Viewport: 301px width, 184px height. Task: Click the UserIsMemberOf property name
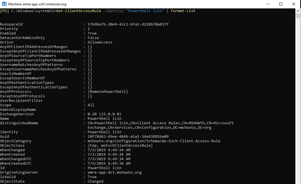pos(15,74)
